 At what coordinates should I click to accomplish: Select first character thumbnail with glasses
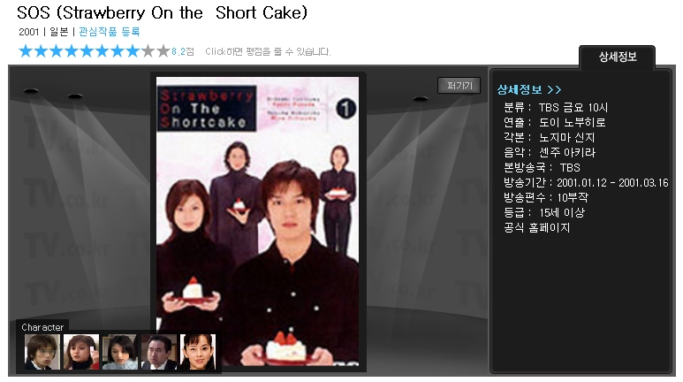pyautogui.click(x=42, y=352)
